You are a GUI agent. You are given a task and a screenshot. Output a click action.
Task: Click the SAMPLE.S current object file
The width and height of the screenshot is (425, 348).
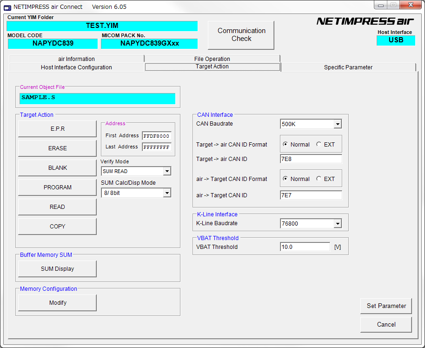pos(97,99)
